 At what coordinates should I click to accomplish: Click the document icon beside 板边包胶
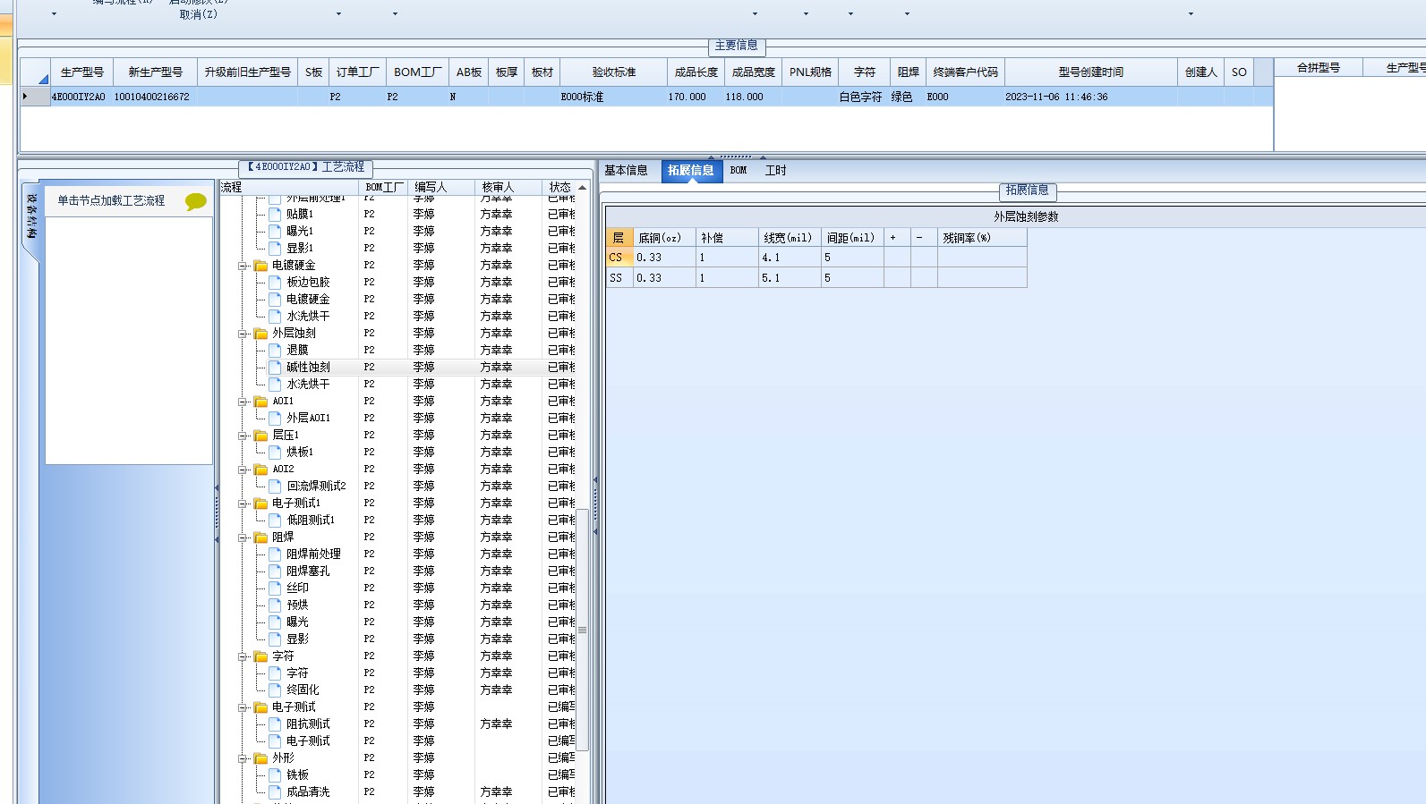276,283
